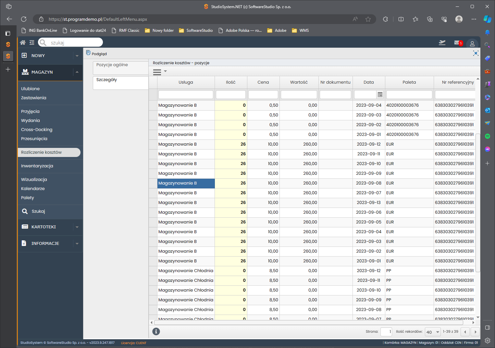Open Edge sidebar settings gear

click(488, 341)
